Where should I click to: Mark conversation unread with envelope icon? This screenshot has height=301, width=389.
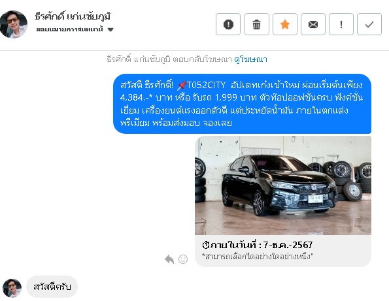313,24
